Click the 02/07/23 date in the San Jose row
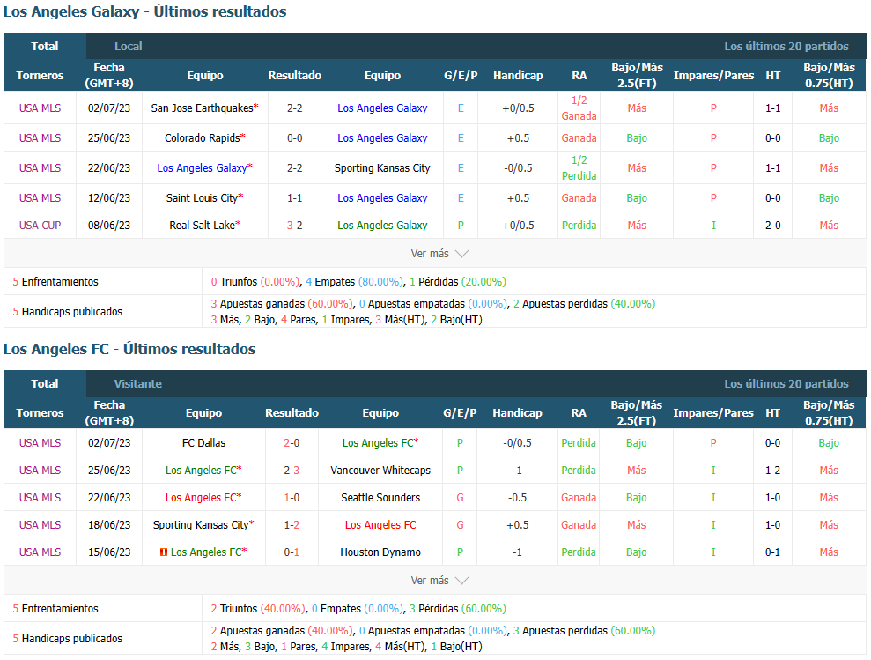Screen dimensions: 871x660 coord(109,108)
